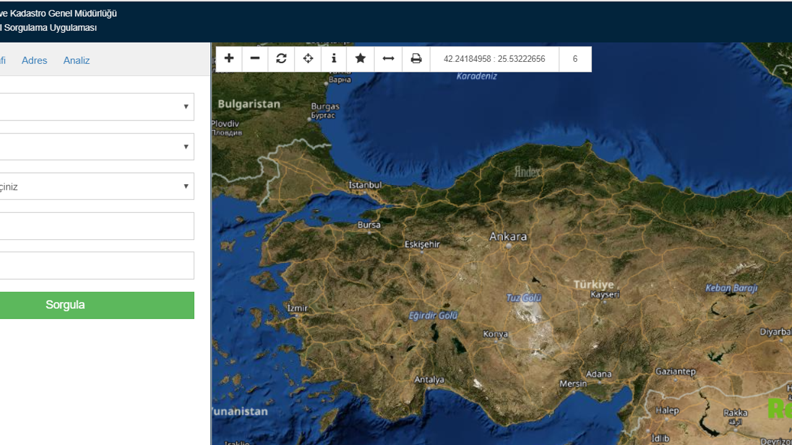Image resolution: width=792 pixels, height=445 pixels.
Task: Click the coordinates display in the toolbar
Action: 494,59
